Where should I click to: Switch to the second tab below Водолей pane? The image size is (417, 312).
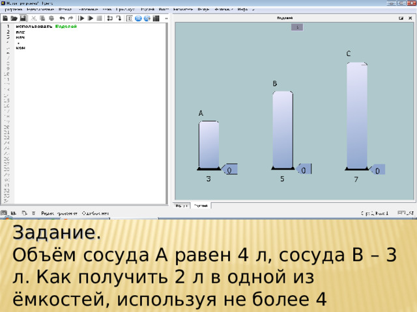pos(203,205)
